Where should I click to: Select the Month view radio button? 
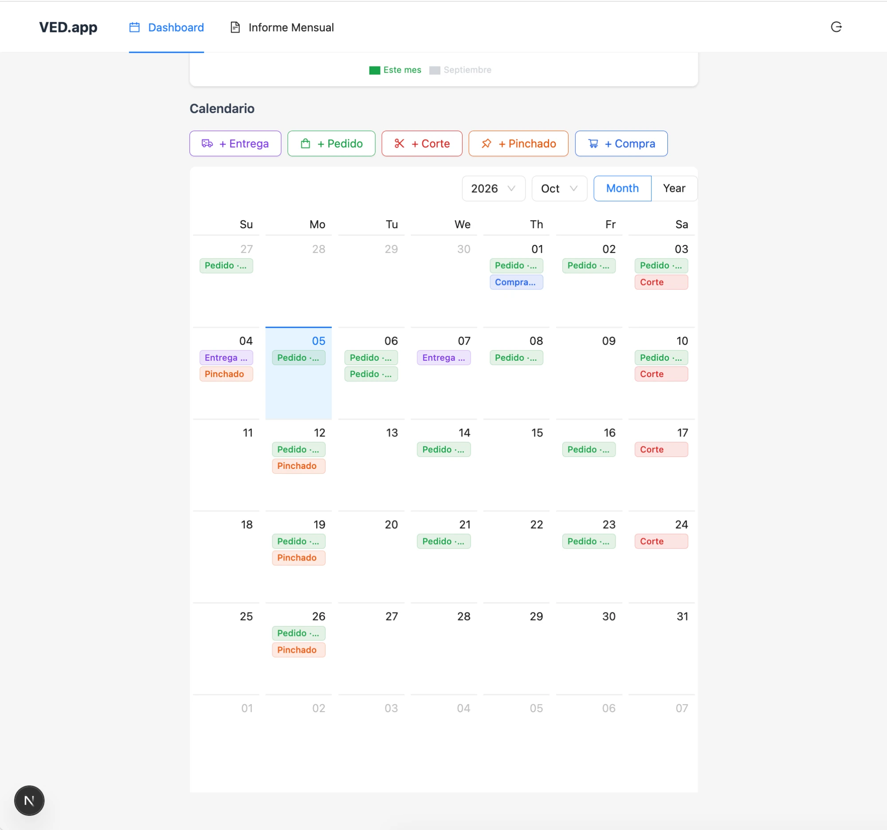(622, 188)
